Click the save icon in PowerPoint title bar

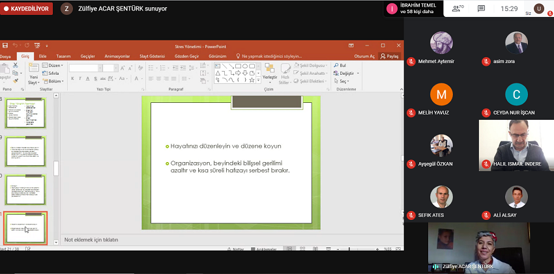point(5,46)
